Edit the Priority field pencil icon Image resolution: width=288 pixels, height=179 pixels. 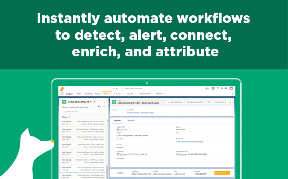pyautogui.click(x=167, y=147)
